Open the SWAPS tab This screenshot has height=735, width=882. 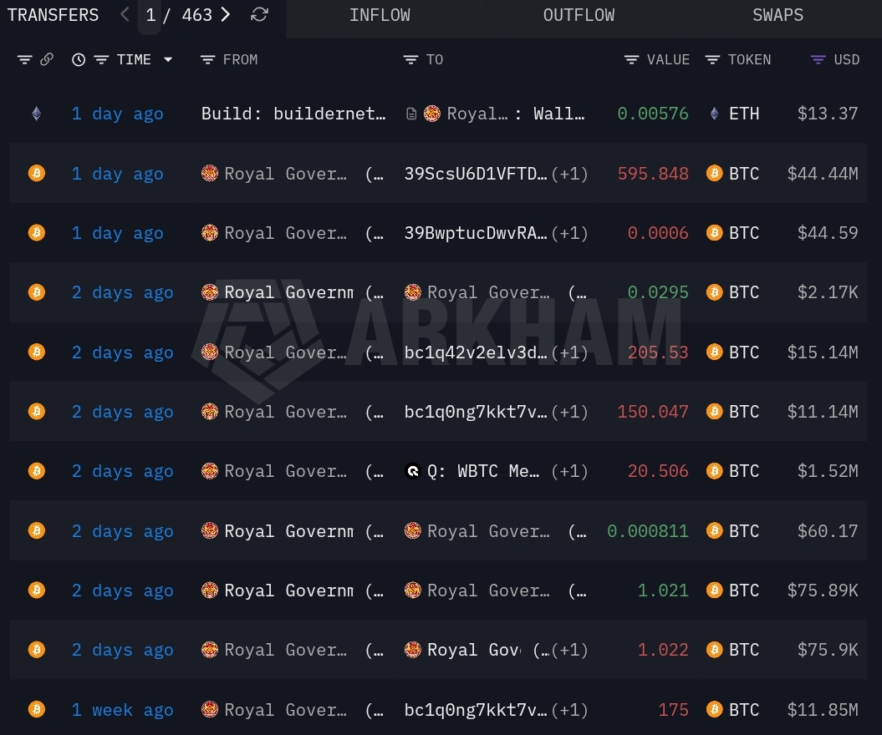(777, 16)
